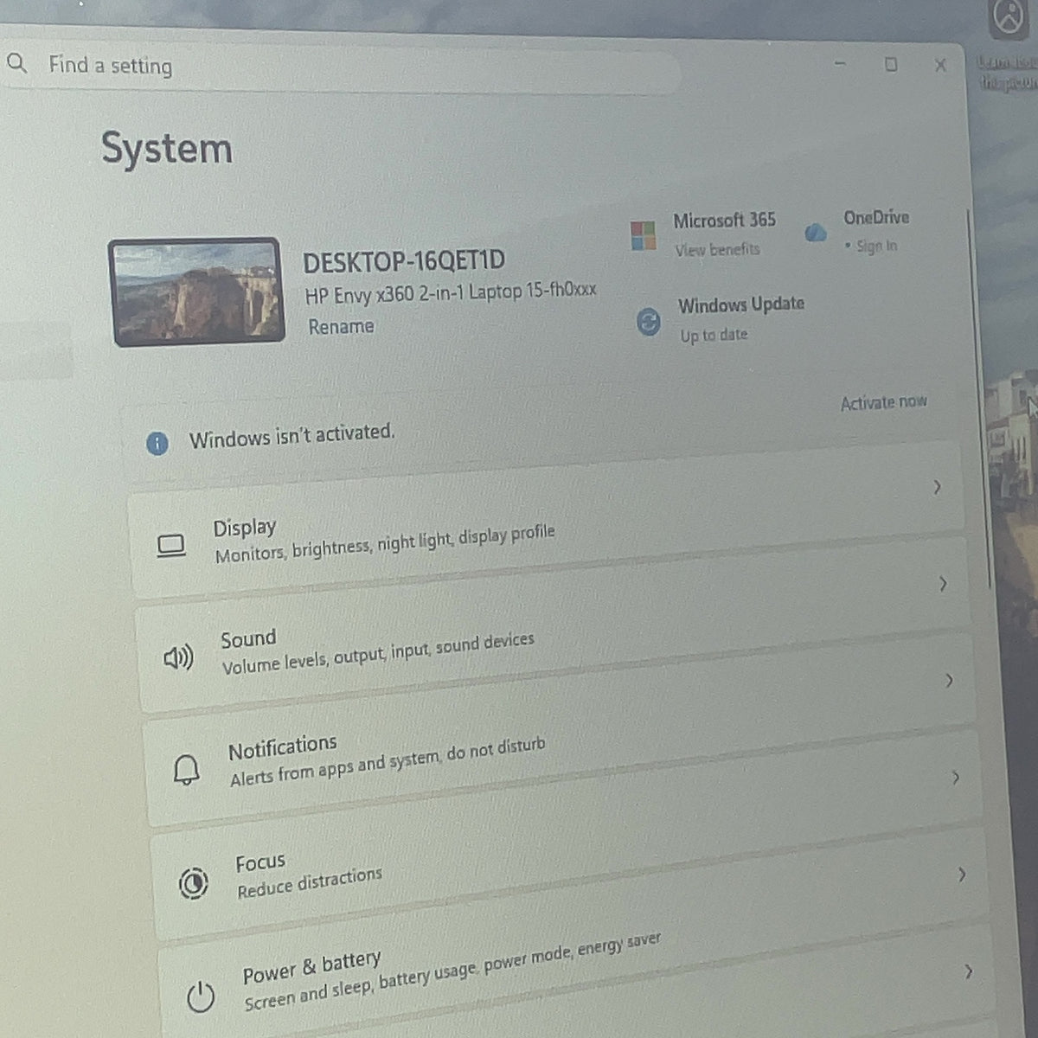Click the info icon beside activation notice
The height and width of the screenshot is (1038, 1038).
[157, 444]
